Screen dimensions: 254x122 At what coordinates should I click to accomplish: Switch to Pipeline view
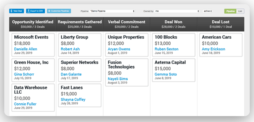pos(230,11)
